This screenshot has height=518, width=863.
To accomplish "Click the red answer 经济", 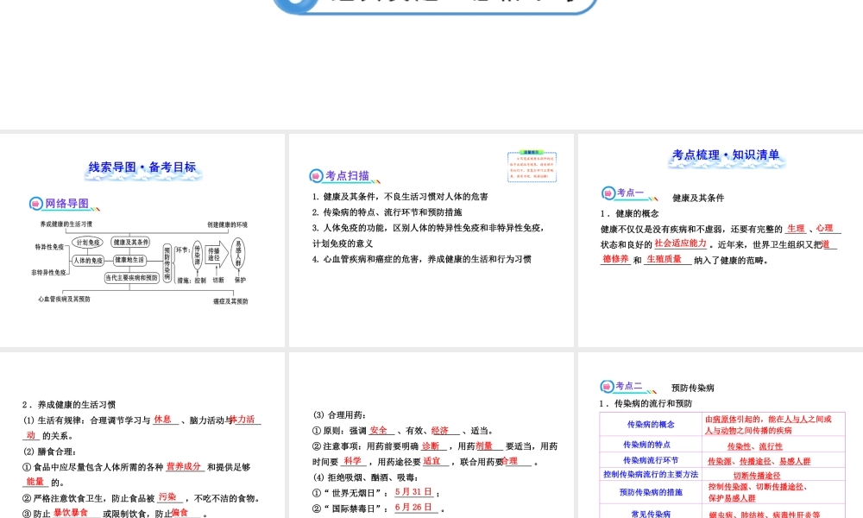I will (x=440, y=431).
